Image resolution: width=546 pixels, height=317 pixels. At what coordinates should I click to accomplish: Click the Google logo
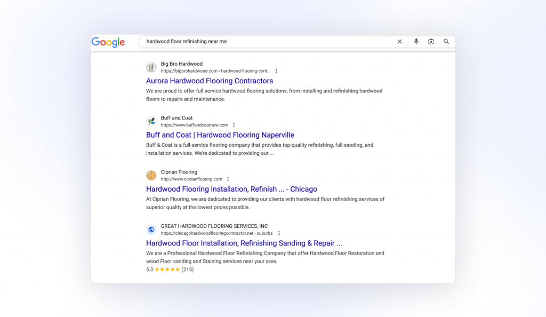click(108, 42)
